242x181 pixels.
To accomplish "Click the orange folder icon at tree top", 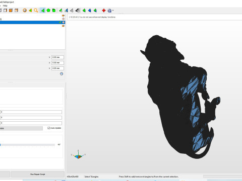I will coord(63,16).
